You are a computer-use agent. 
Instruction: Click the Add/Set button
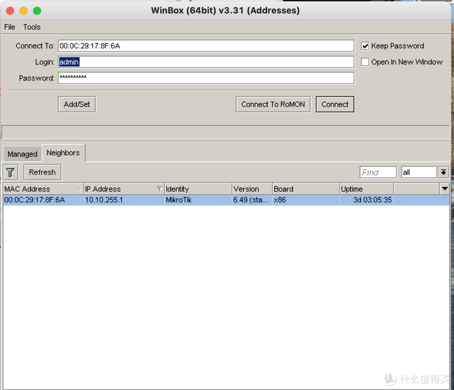point(77,105)
